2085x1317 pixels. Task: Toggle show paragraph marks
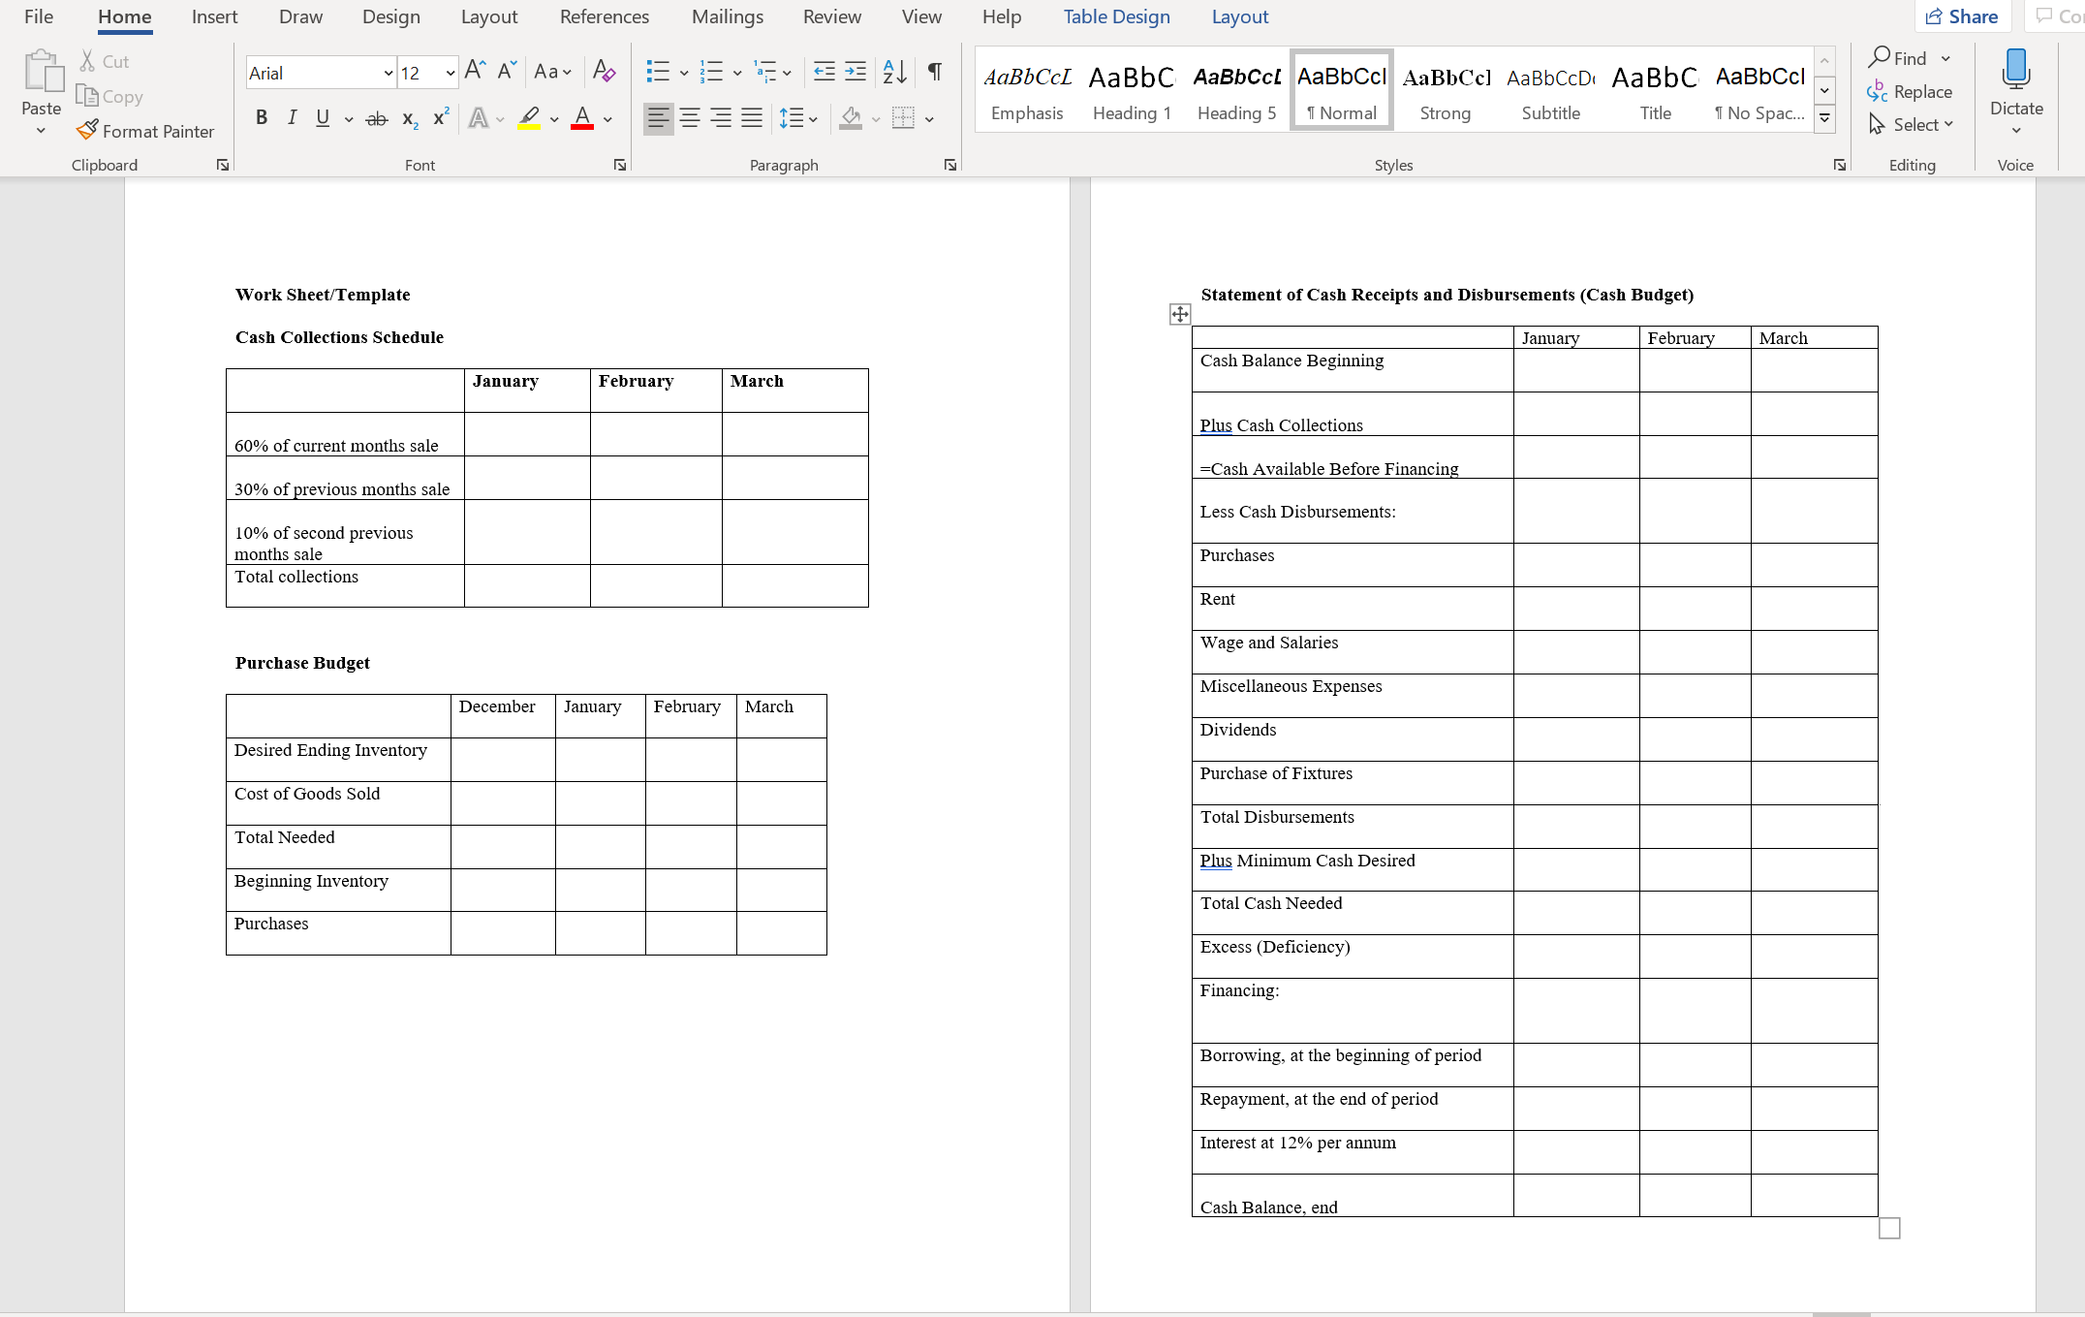click(x=933, y=72)
